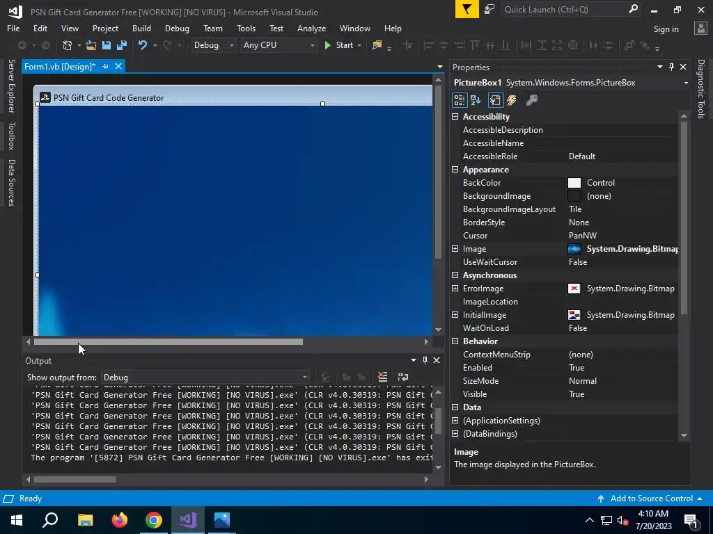Save the current file with Save icon
Viewport: 713px width, 534px height.
[107, 45]
